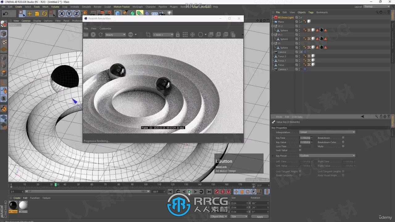Open the Texture menu in Material Manager

point(46,198)
